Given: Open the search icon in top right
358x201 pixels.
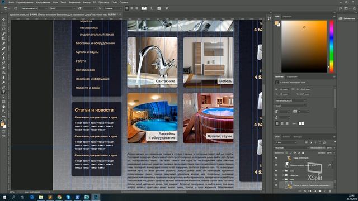Looking at the screenshot, I should [x=340, y=8].
